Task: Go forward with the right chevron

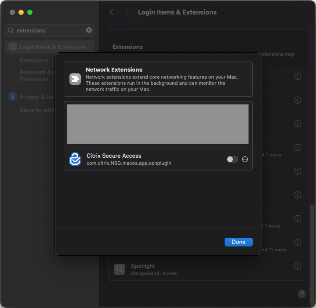Action: pos(127,12)
